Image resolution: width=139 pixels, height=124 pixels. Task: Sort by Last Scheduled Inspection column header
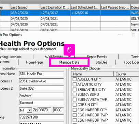[85, 7]
